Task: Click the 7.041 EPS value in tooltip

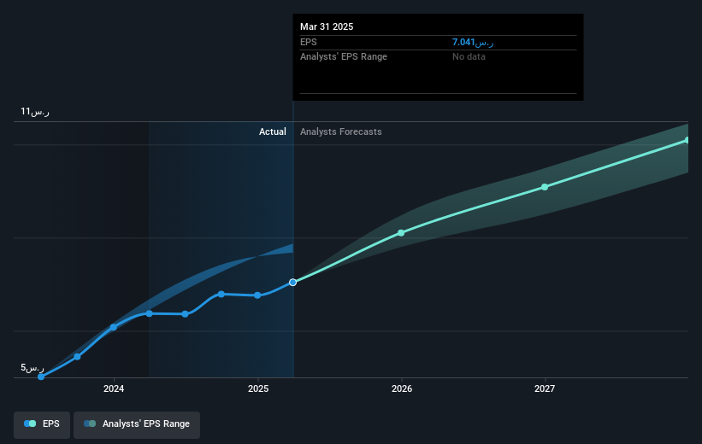Action: [x=473, y=42]
